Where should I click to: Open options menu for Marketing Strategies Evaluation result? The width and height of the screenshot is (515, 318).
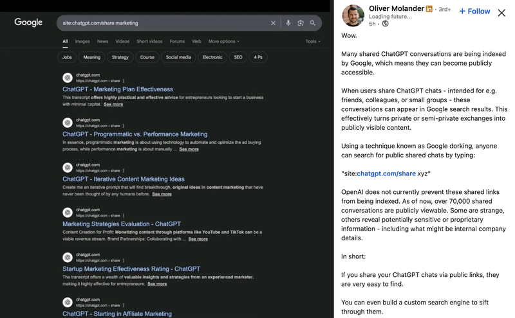click(x=124, y=216)
